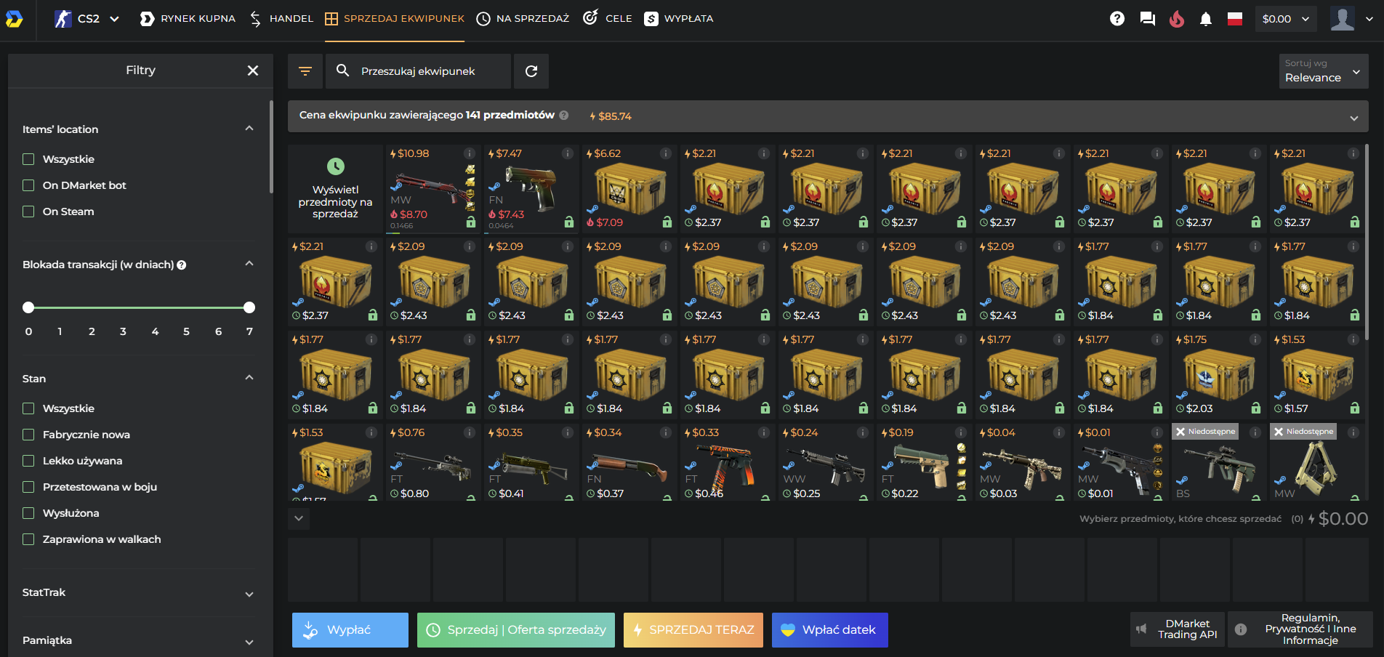Screen dimensions: 1384x657
Task: Open notifications via the bell icon
Action: click(x=1206, y=19)
